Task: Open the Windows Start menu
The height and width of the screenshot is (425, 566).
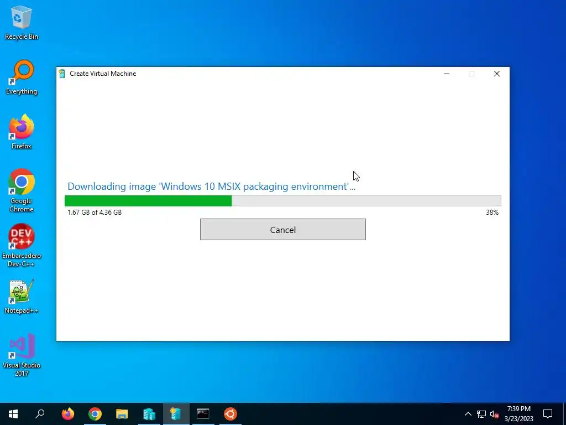Action: (x=13, y=414)
